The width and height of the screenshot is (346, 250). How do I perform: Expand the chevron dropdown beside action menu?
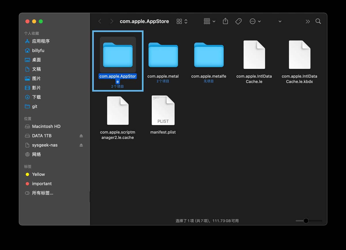pos(280,21)
